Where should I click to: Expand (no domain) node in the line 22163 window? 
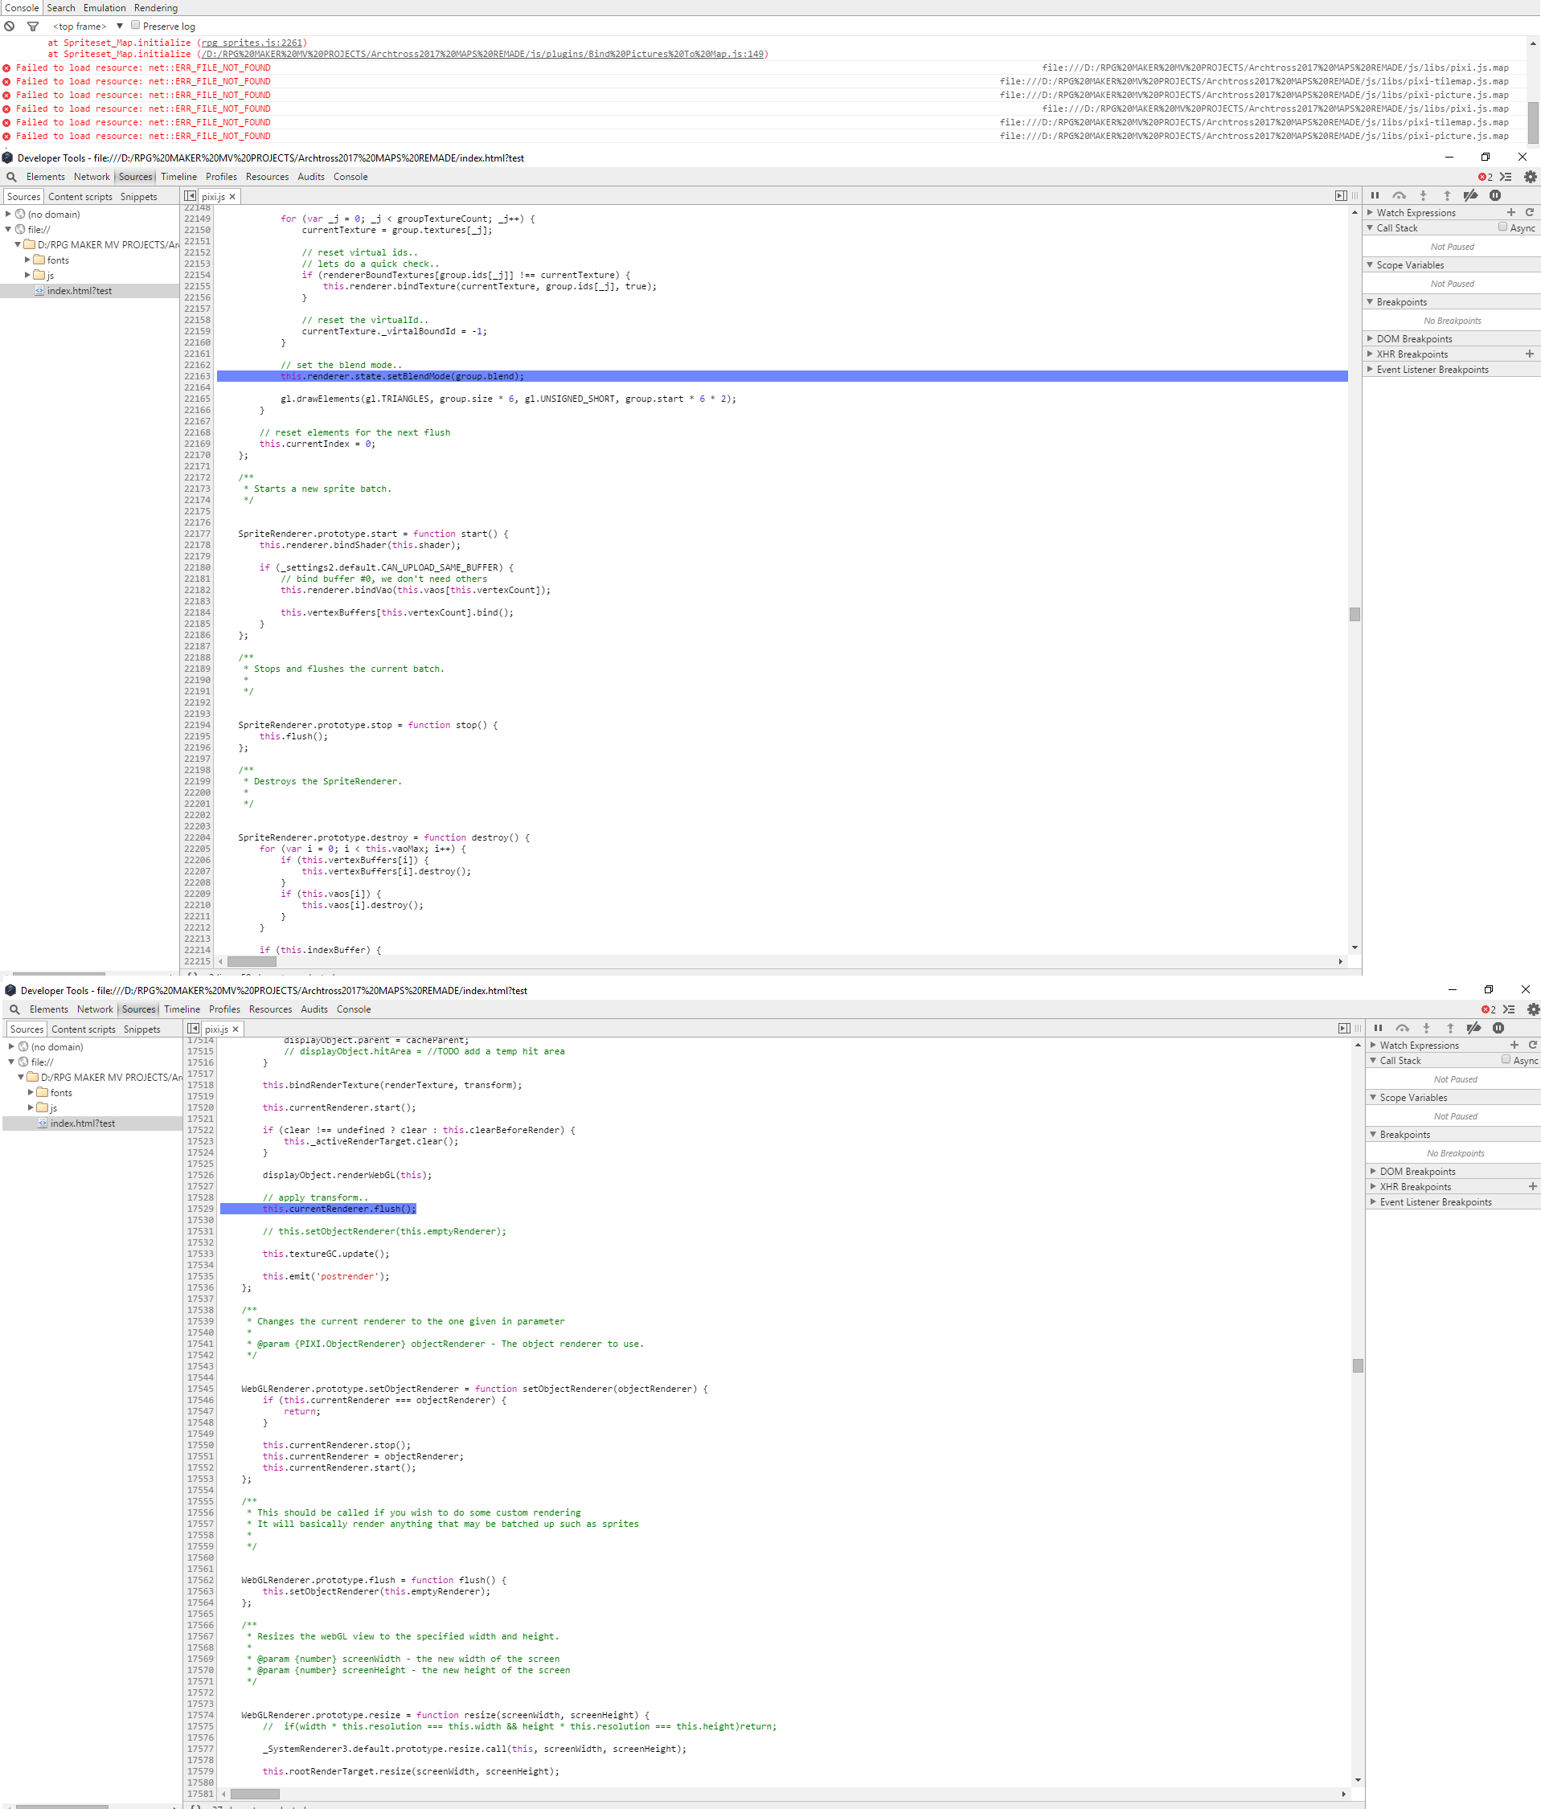coord(8,214)
